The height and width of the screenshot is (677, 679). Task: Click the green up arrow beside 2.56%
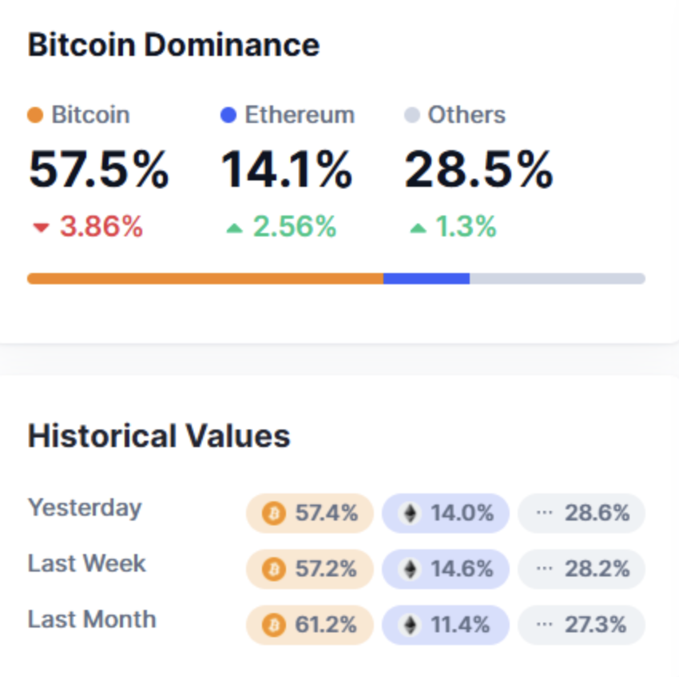tap(233, 228)
